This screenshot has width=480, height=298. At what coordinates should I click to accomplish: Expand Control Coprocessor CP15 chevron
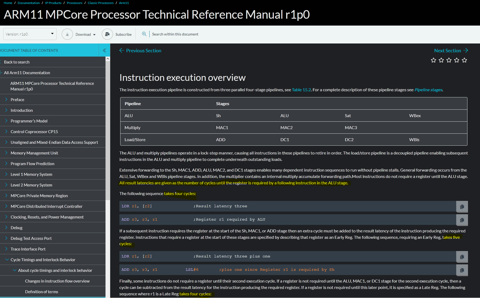6,132
